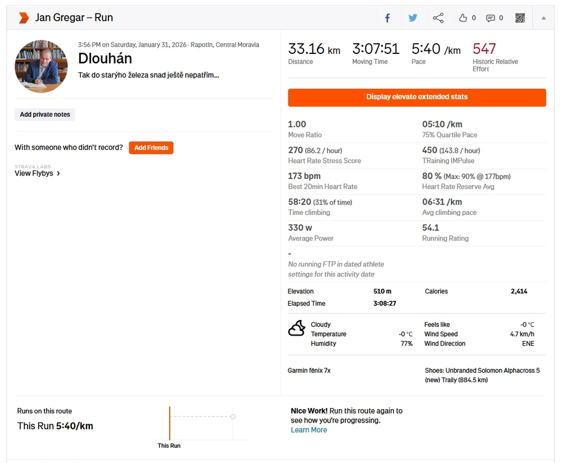The image size is (562, 463).
Task: Click the orange Strava chevron logo
Action: point(24,18)
